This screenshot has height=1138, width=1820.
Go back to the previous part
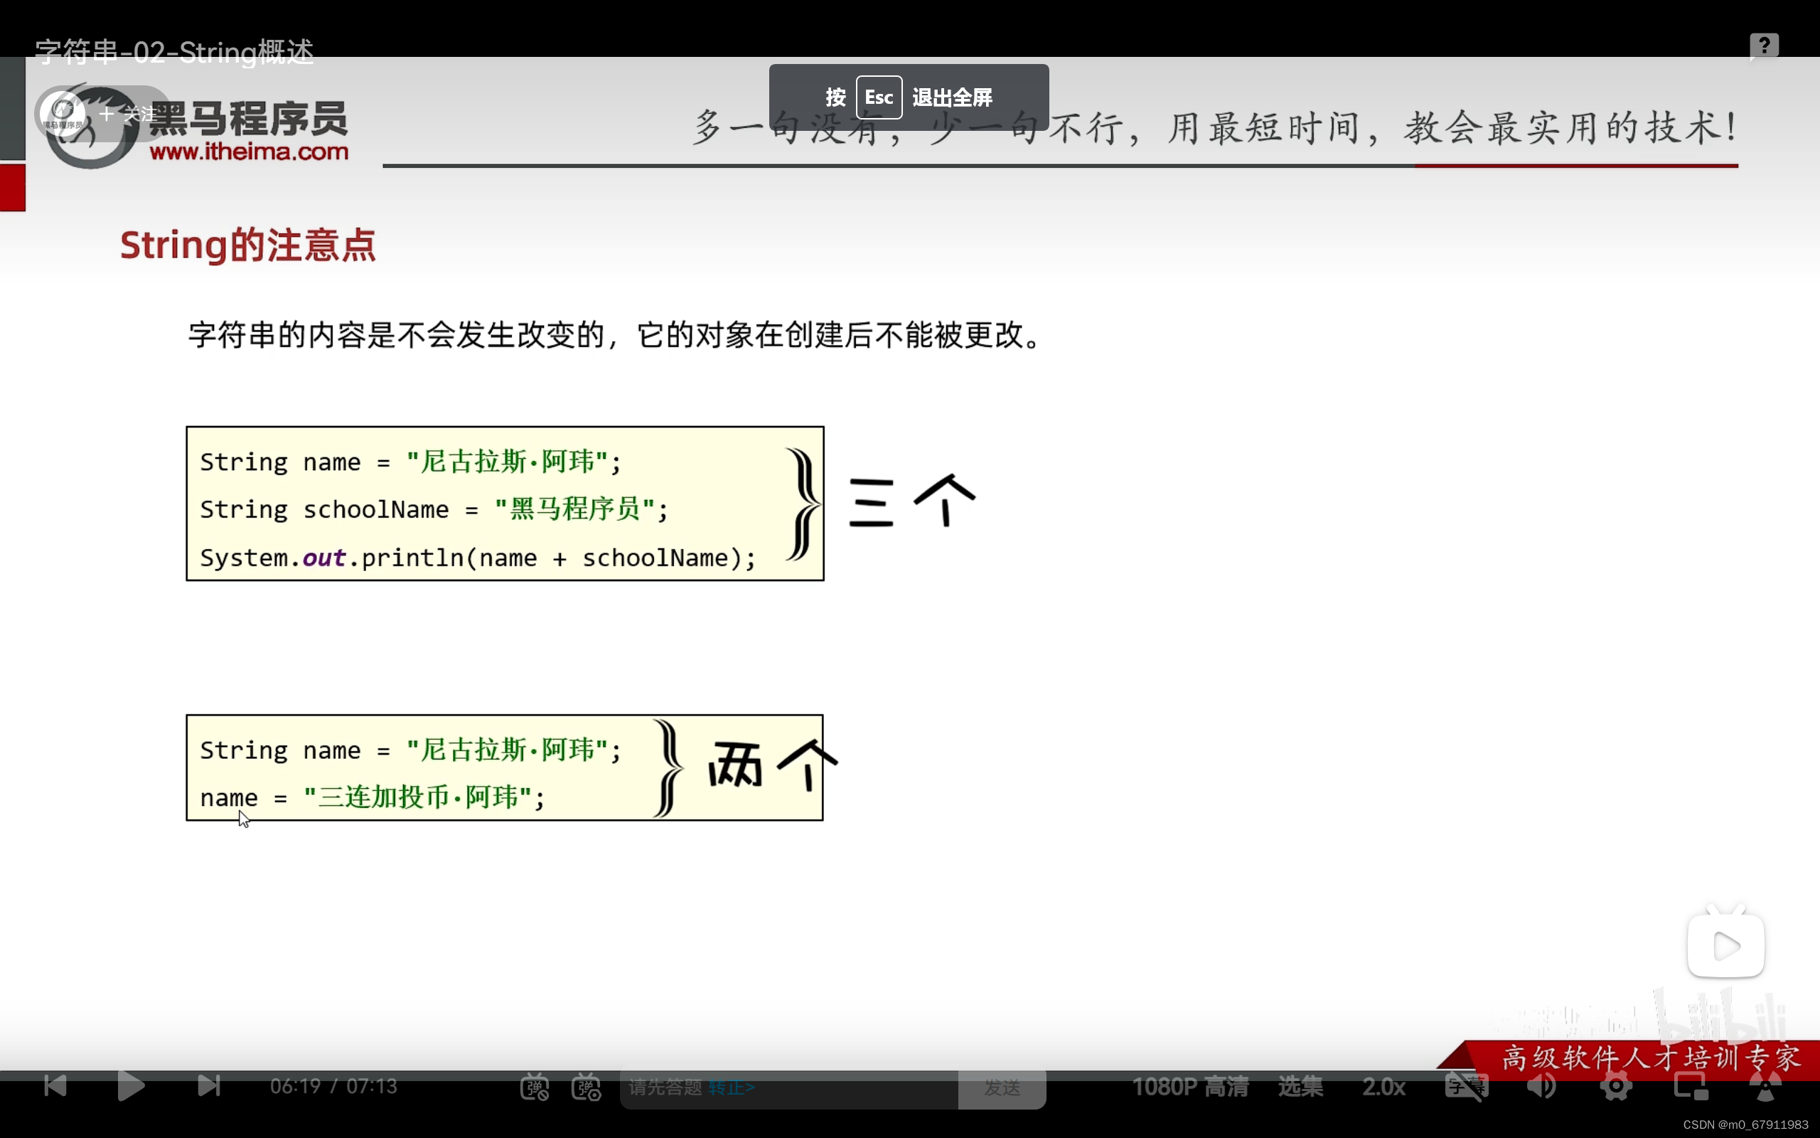[x=54, y=1086]
